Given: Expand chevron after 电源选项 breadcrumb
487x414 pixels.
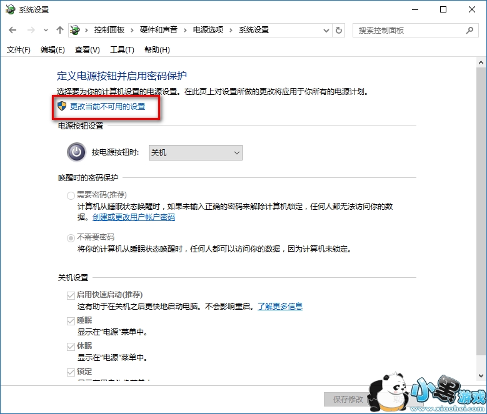Looking at the screenshot, I should [x=231, y=31].
